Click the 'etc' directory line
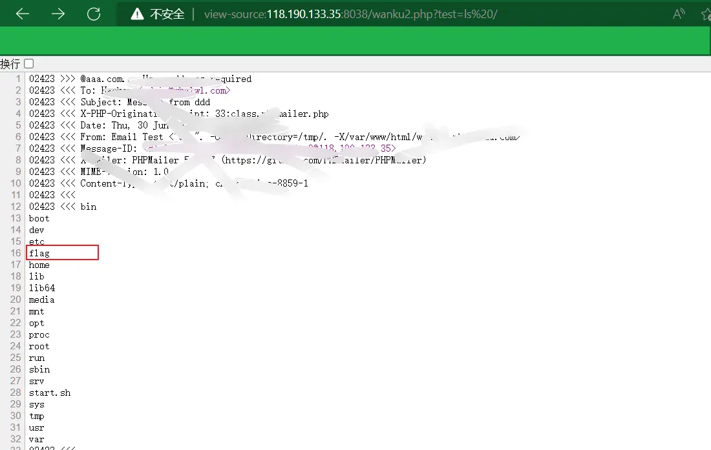The height and width of the screenshot is (450, 711). 37,241
